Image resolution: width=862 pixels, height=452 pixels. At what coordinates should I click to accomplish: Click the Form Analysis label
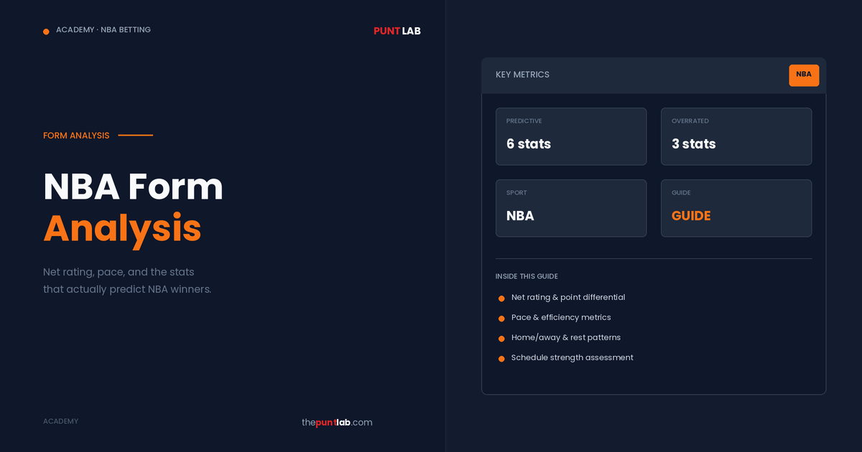click(76, 136)
